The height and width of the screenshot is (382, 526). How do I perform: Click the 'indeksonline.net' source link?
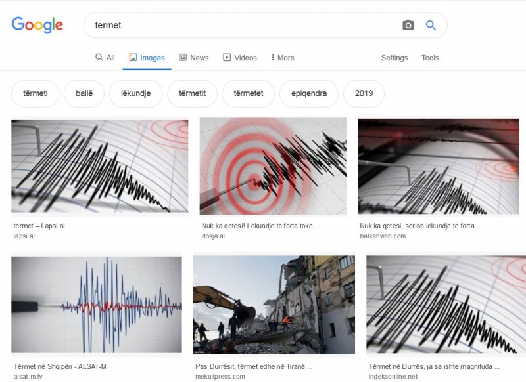click(393, 377)
